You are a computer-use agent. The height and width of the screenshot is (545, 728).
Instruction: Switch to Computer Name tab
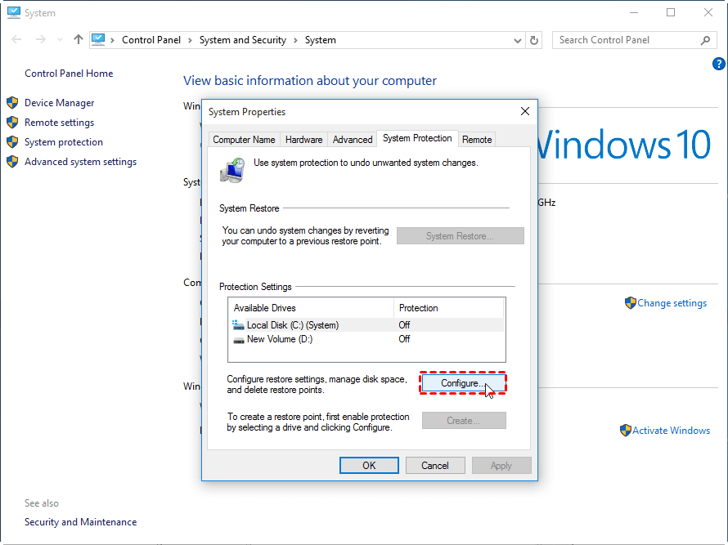(x=244, y=140)
